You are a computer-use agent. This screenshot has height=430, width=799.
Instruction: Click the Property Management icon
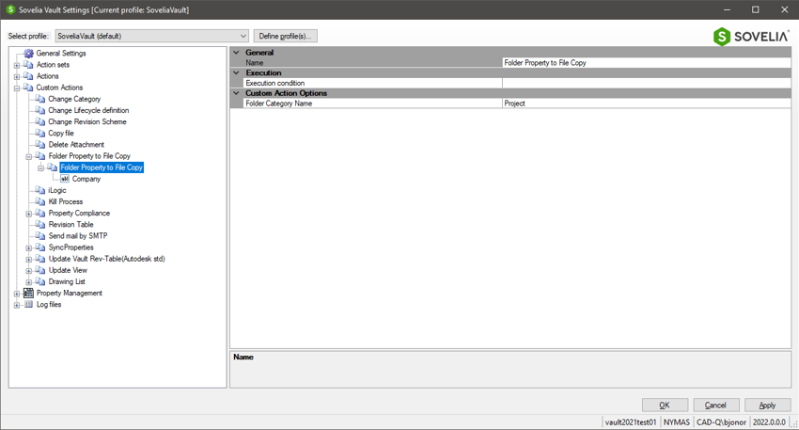pos(28,294)
